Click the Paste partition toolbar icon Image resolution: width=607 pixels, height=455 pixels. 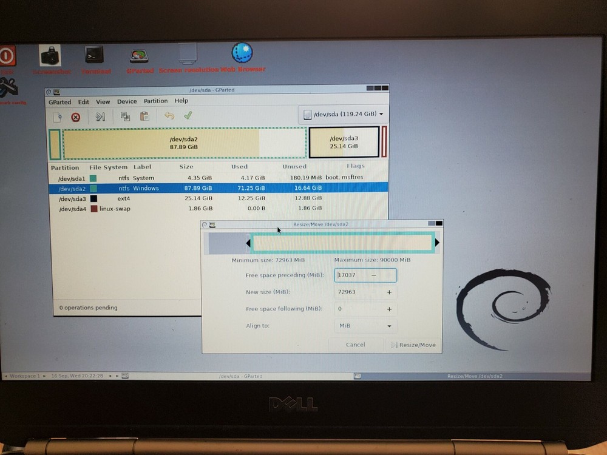[x=144, y=116]
